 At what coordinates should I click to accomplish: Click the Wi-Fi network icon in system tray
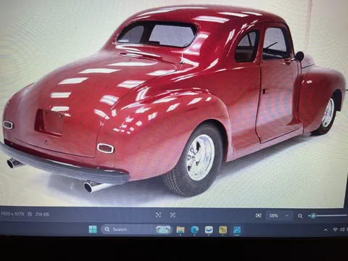coord(335,229)
